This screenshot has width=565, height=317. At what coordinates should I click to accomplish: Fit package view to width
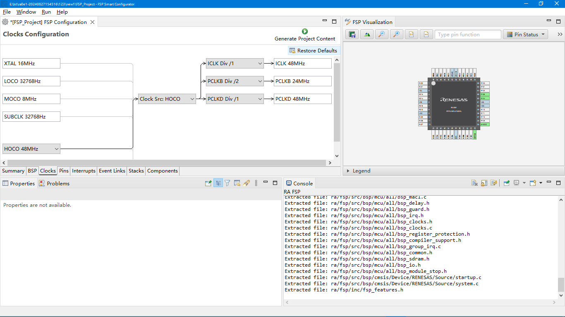pos(426,35)
